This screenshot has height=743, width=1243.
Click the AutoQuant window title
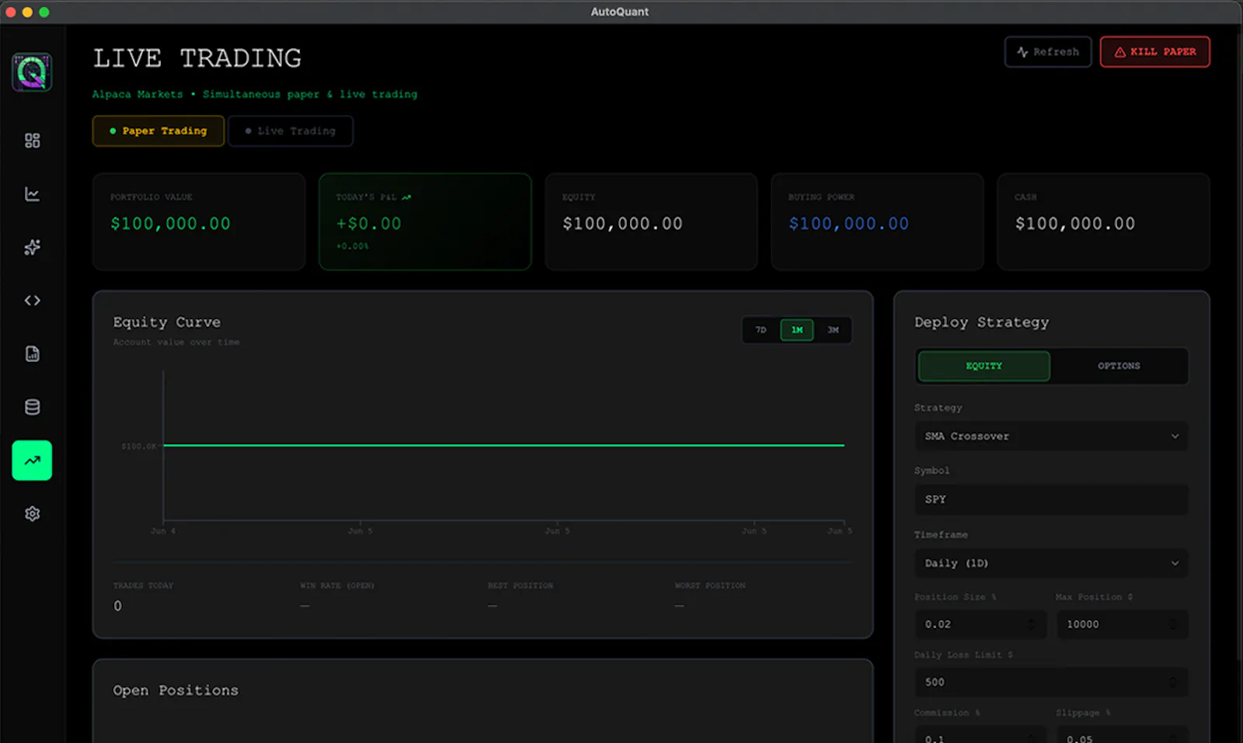point(620,12)
